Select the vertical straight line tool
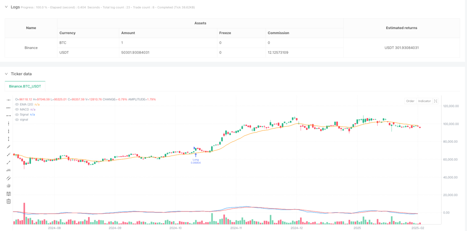 point(9,123)
